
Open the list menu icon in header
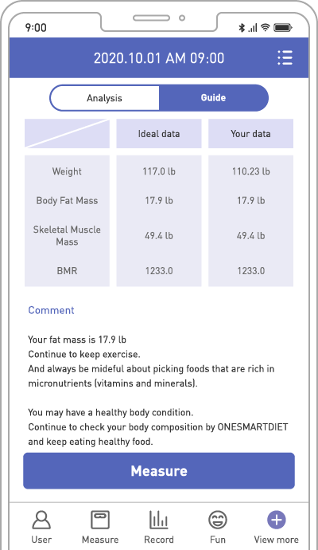(285, 57)
